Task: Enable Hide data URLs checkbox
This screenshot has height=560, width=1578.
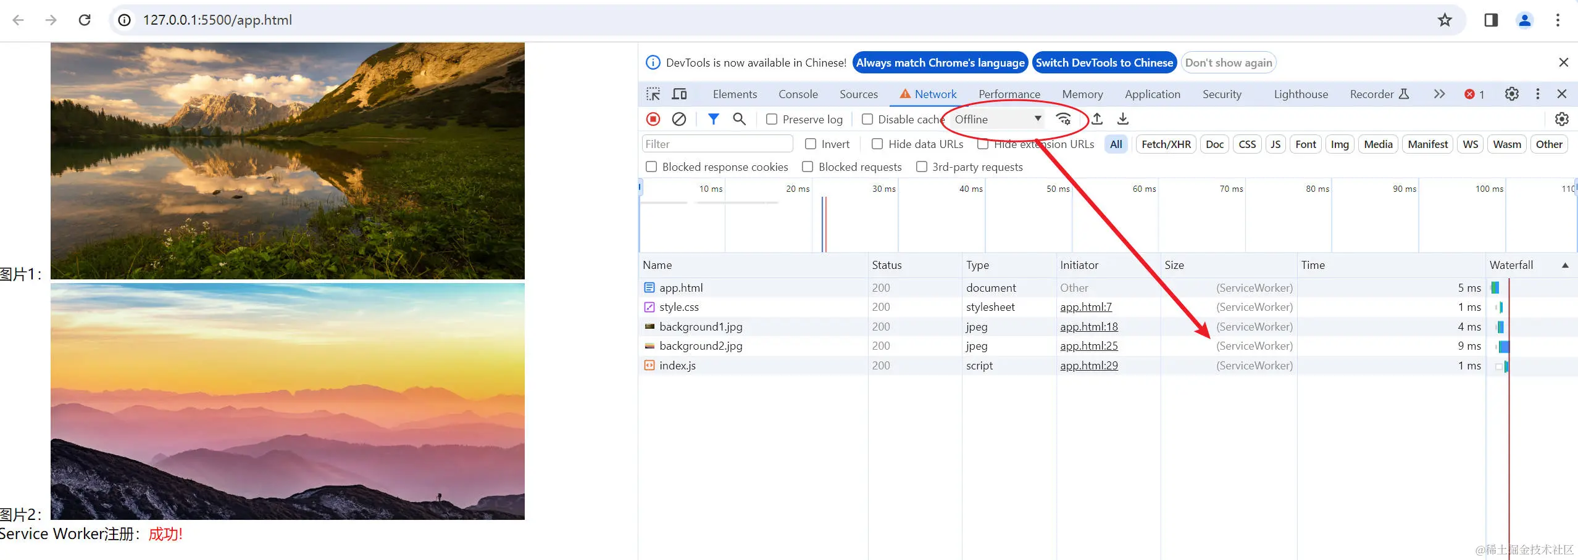Action: (877, 144)
